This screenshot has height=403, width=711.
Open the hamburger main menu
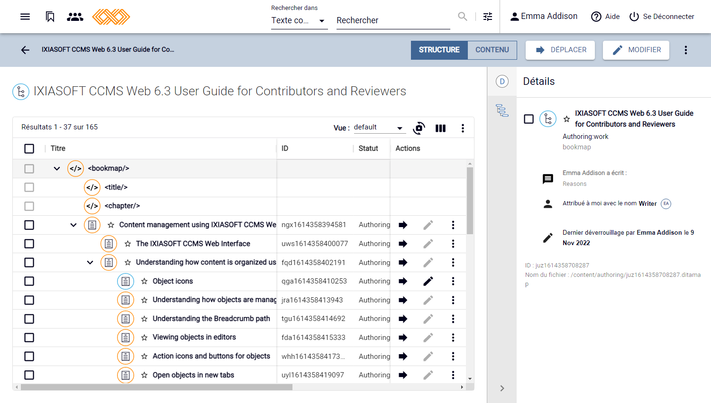[25, 17]
